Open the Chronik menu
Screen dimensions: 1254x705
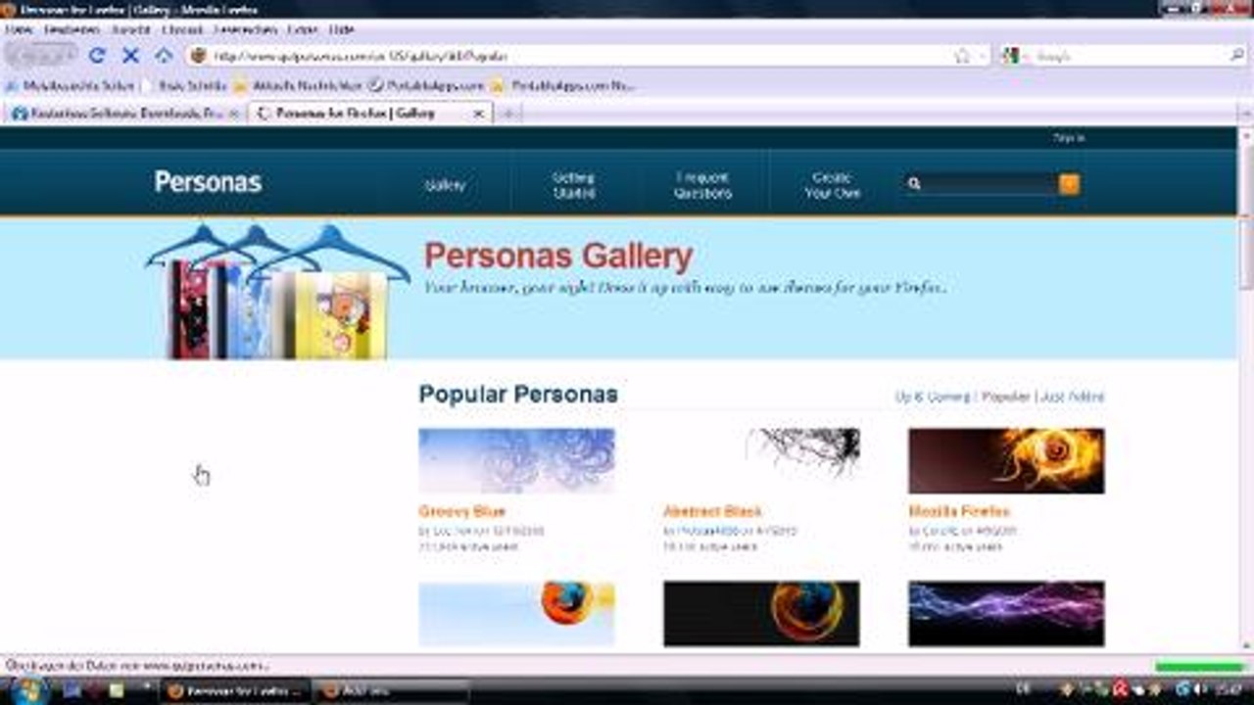182,29
